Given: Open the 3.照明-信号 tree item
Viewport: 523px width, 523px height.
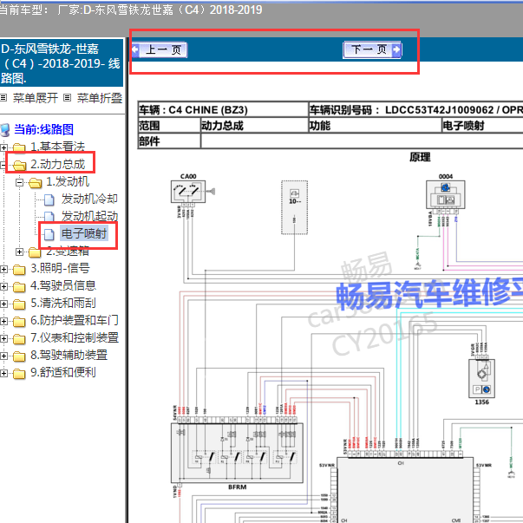Looking at the screenshot, I should 60,268.
